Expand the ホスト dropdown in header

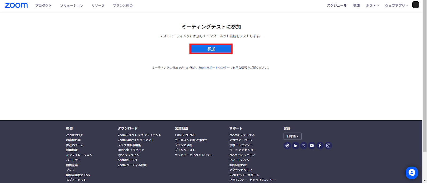point(372,6)
